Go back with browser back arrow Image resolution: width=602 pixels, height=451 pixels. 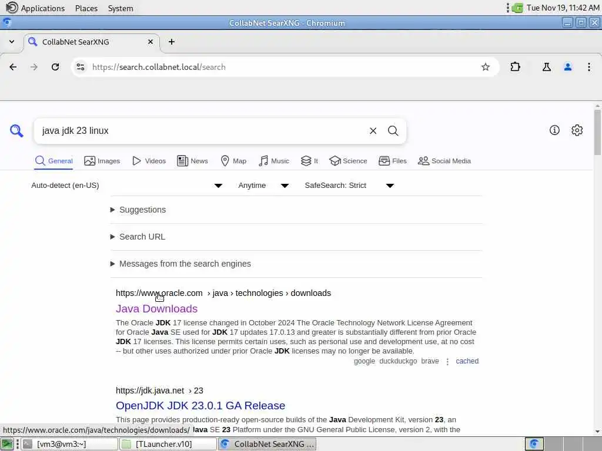[x=13, y=67]
